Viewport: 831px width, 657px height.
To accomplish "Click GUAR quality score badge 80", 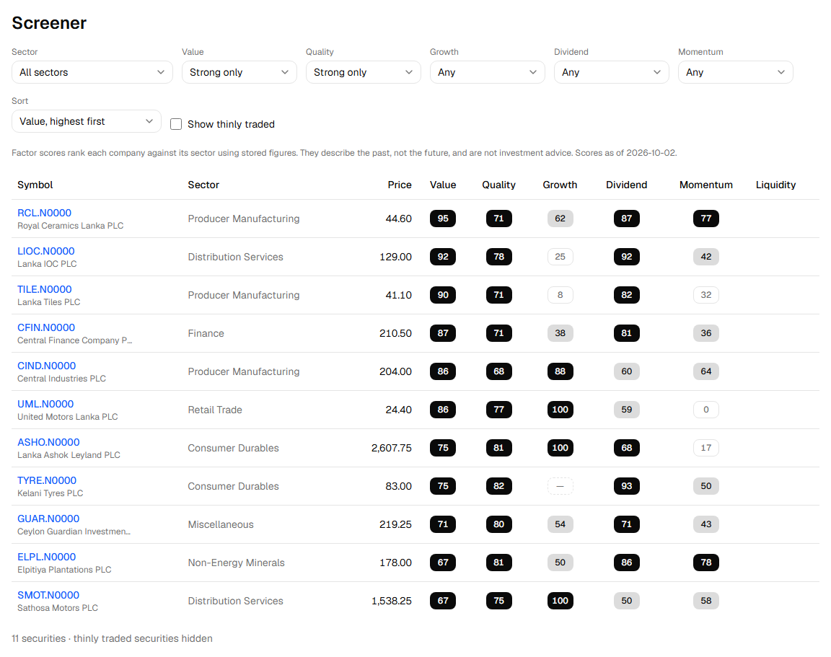I will tap(498, 524).
